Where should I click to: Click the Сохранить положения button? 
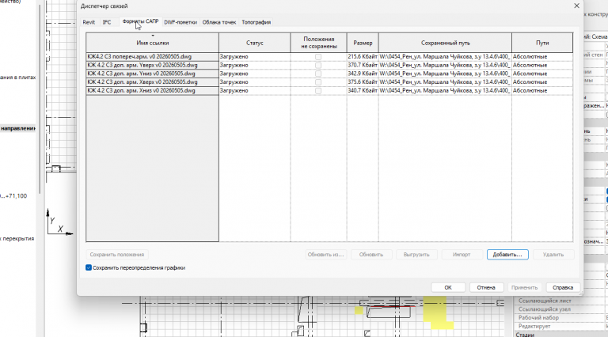click(117, 255)
